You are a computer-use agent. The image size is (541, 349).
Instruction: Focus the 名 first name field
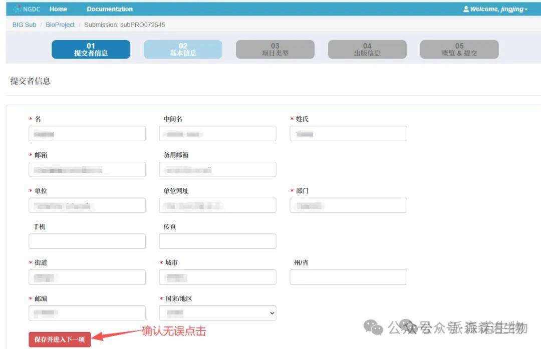(87, 133)
